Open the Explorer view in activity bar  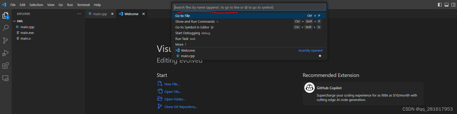[5, 16]
